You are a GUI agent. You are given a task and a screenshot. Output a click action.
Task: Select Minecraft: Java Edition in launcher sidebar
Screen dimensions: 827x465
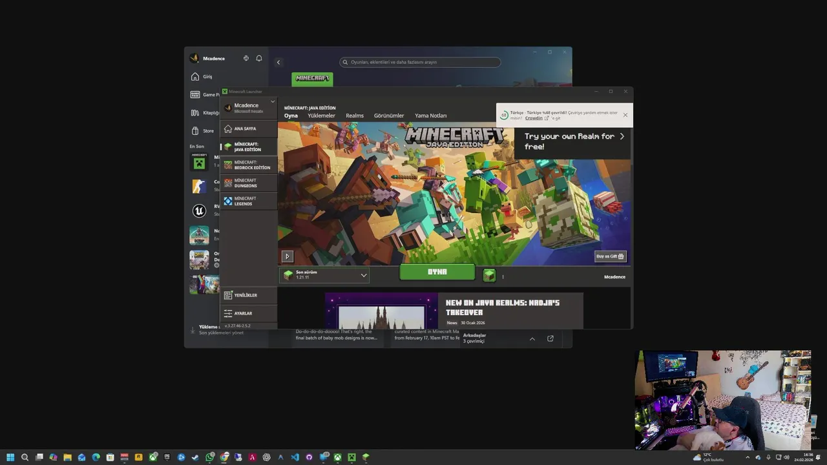point(249,147)
